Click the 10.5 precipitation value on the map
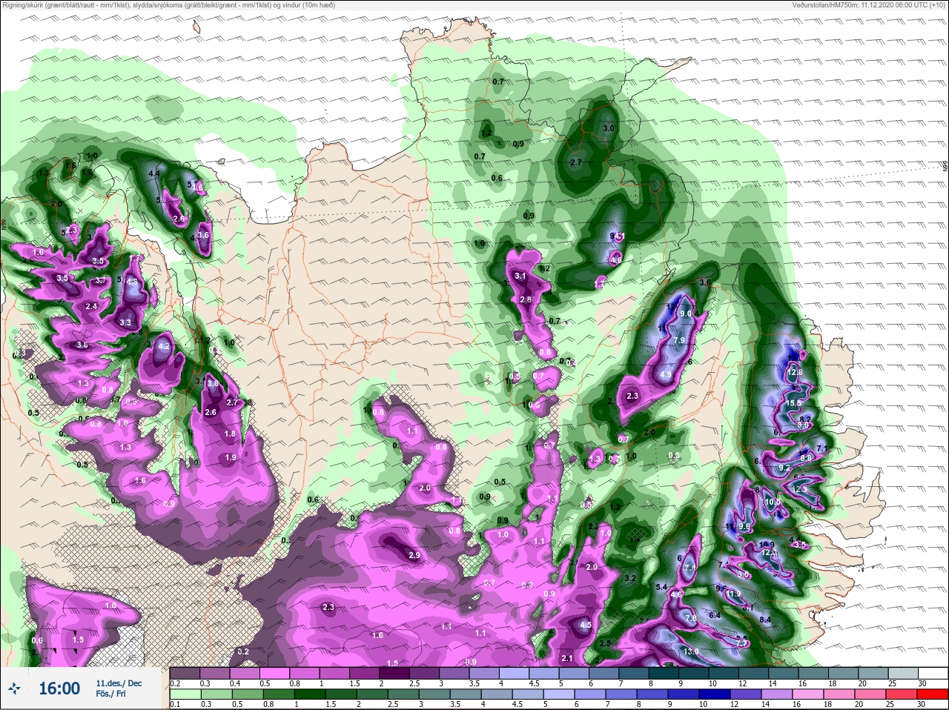The image size is (949, 710). (773, 502)
